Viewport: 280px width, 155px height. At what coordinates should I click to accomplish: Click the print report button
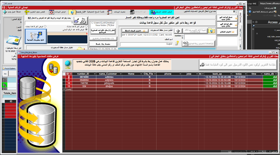tap(238, 65)
